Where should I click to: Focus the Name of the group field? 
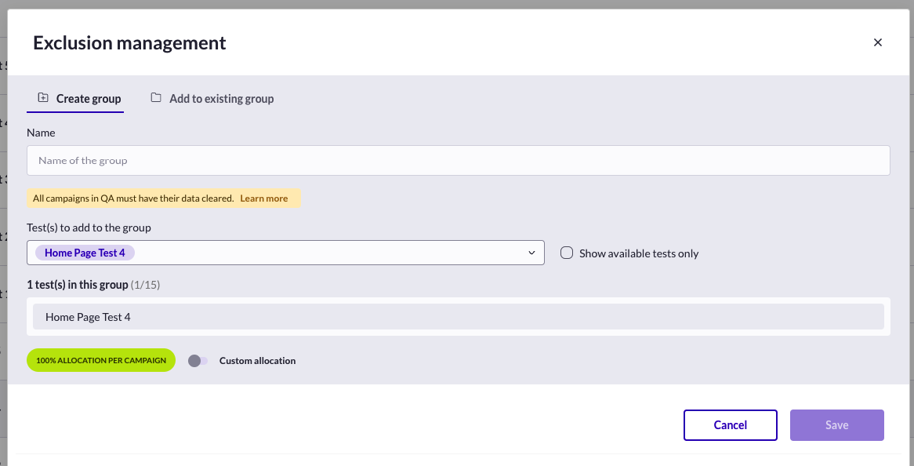(458, 160)
